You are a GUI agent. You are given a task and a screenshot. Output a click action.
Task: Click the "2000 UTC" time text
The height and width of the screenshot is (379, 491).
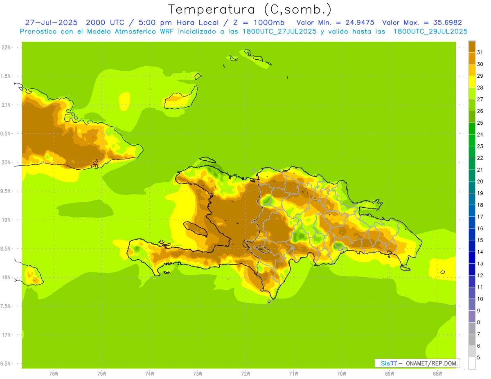[x=106, y=22]
